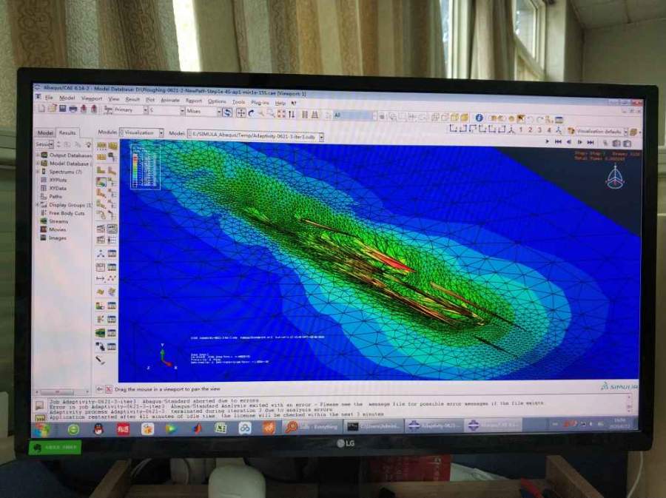Click the Save Model Database icon
This screenshot has height=498, width=666.
pyautogui.click(x=62, y=109)
